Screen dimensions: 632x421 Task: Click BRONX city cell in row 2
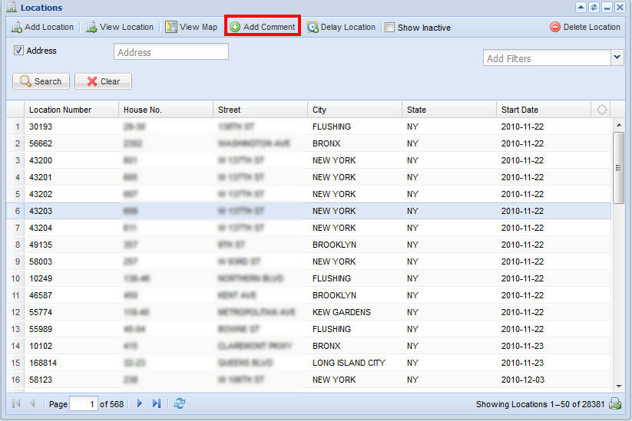tap(326, 143)
